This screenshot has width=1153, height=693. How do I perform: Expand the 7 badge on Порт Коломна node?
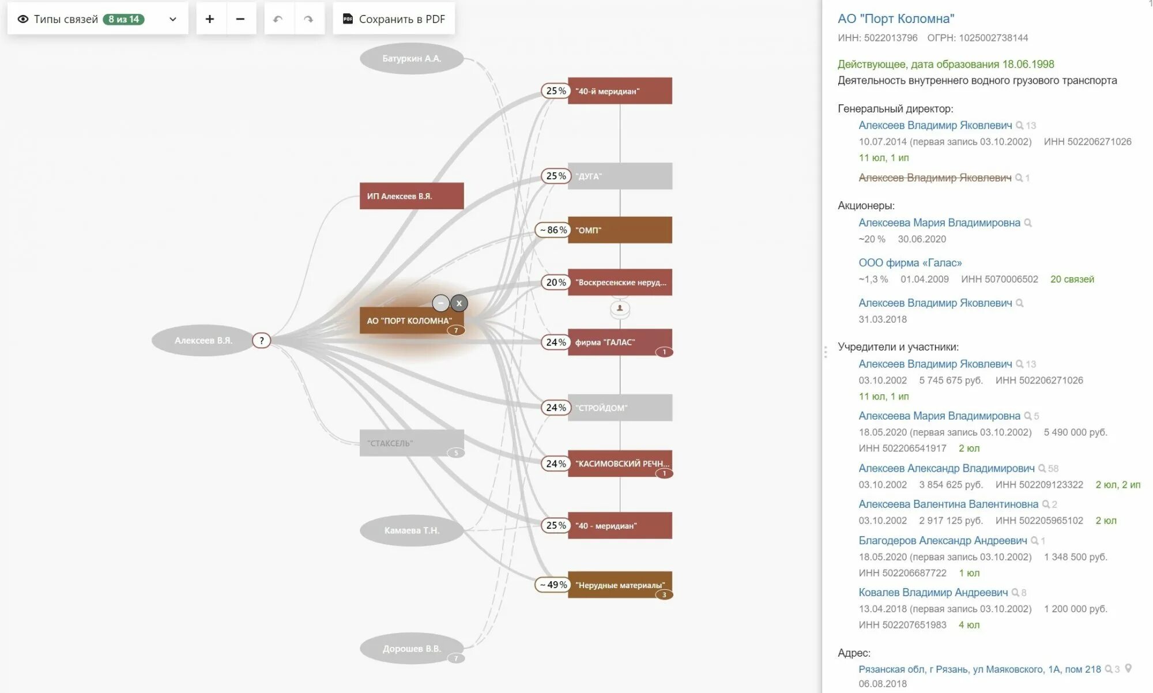pyautogui.click(x=456, y=331)
